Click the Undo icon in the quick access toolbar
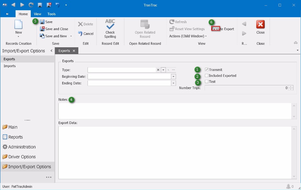This screenshot has height=190, width=301. click(58, 5)
